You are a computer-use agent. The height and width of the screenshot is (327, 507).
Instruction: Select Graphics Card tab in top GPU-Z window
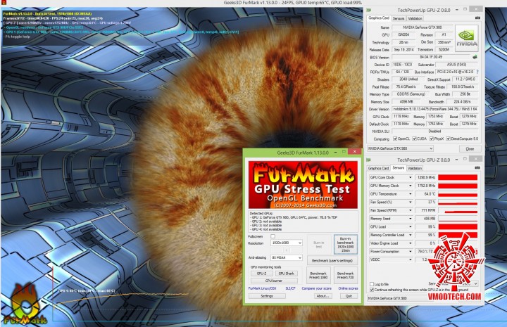pyautogui.click(x=379, y=18)
